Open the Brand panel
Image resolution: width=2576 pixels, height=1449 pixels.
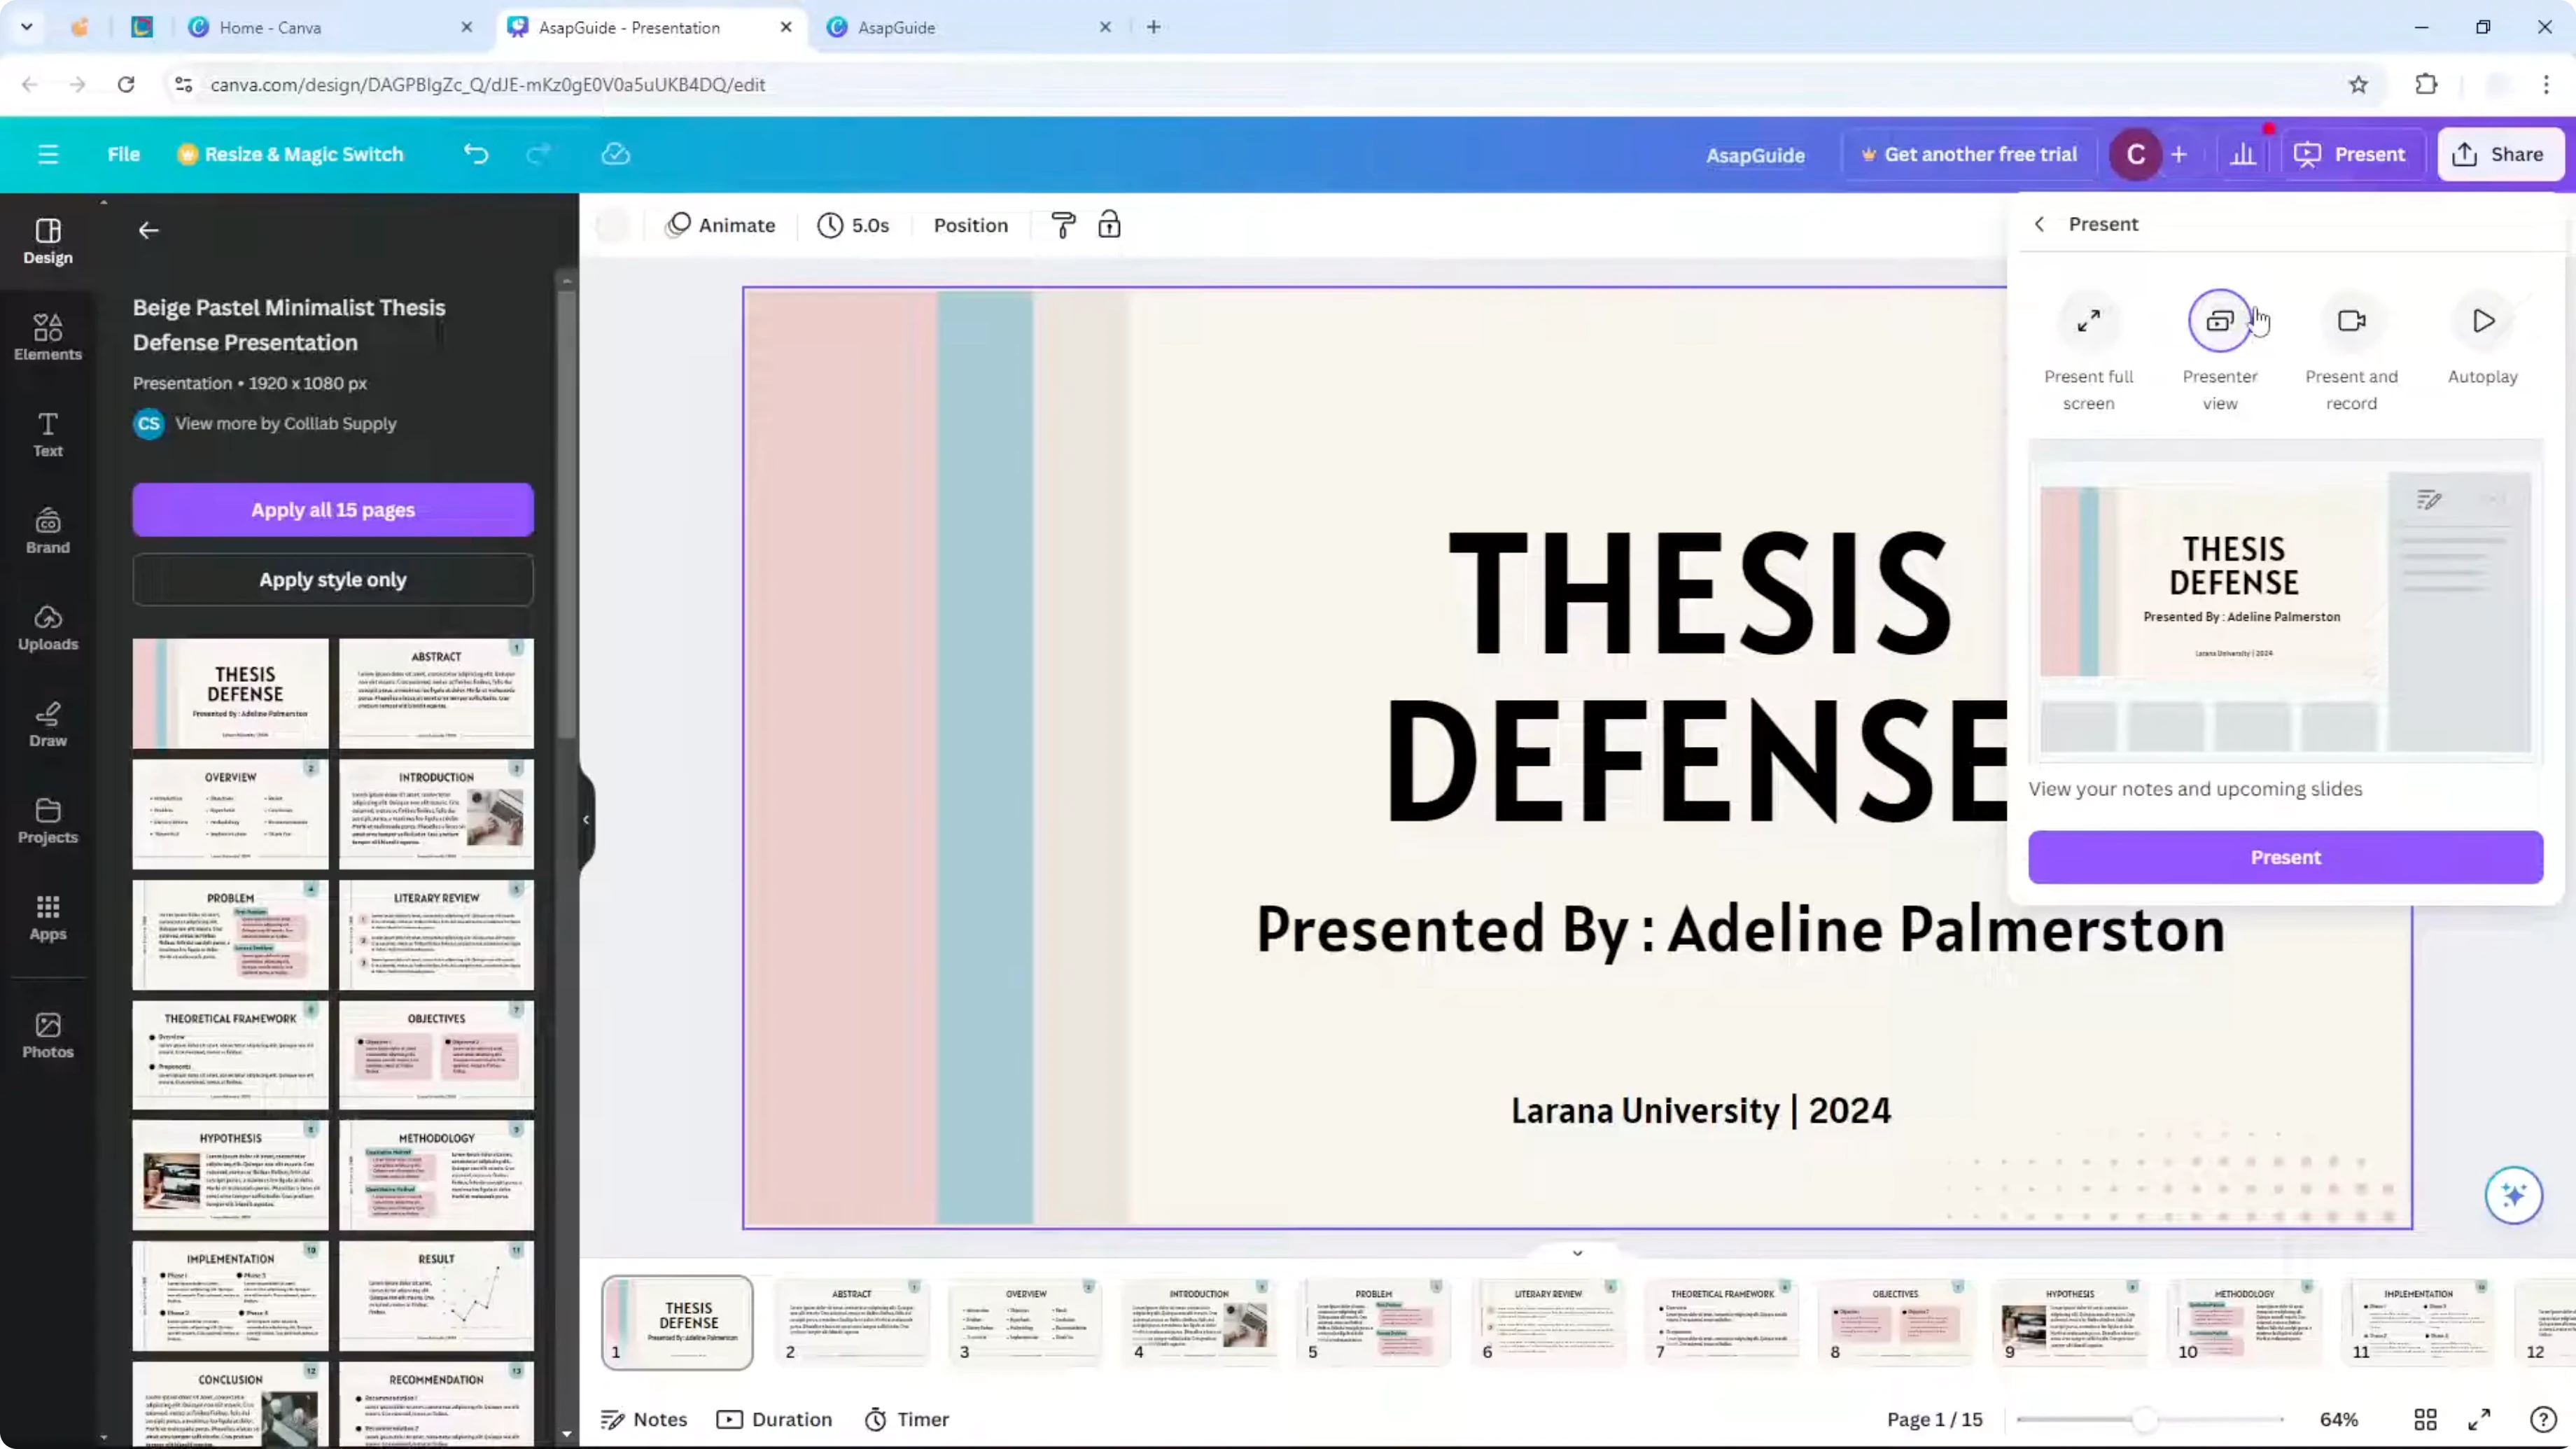(x=48, y=531)
